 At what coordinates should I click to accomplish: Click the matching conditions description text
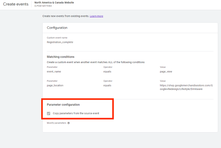point(96,62)
